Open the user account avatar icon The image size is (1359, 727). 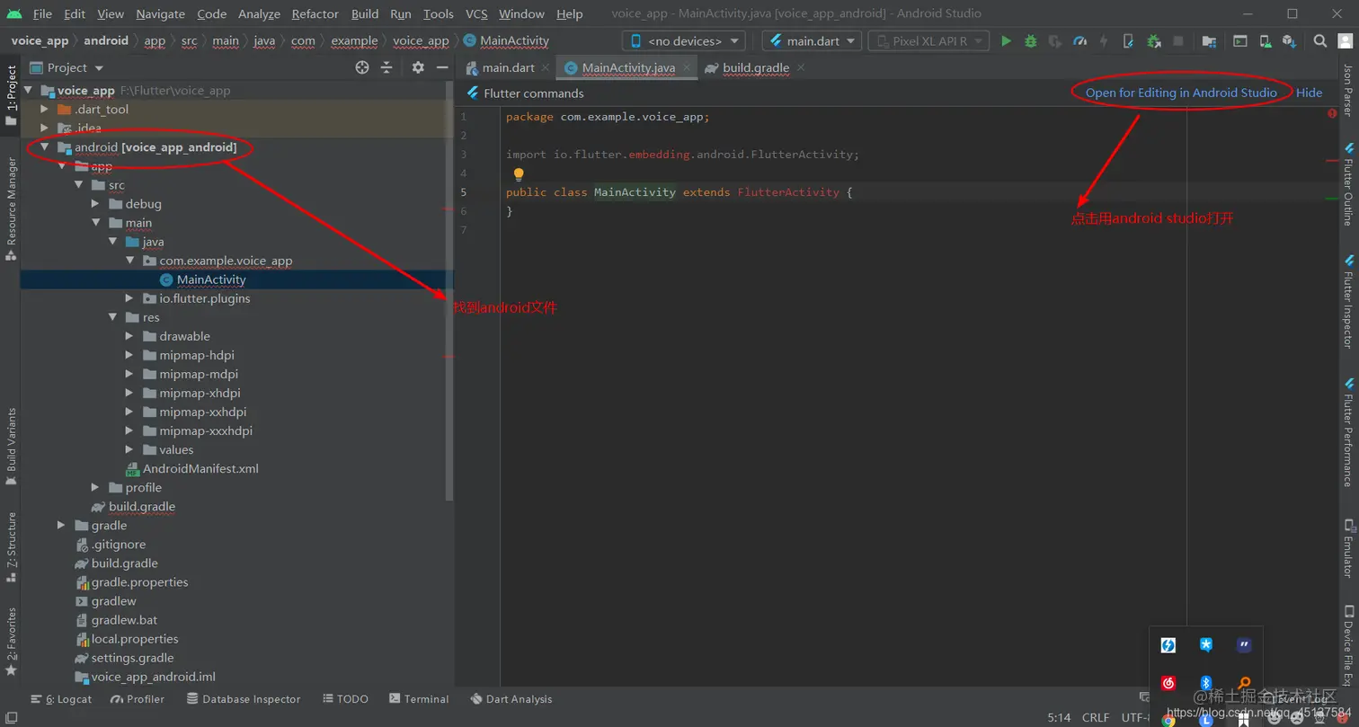[1344, 40]
